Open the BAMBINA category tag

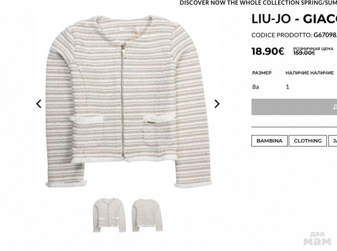click(x=269, y=141)
